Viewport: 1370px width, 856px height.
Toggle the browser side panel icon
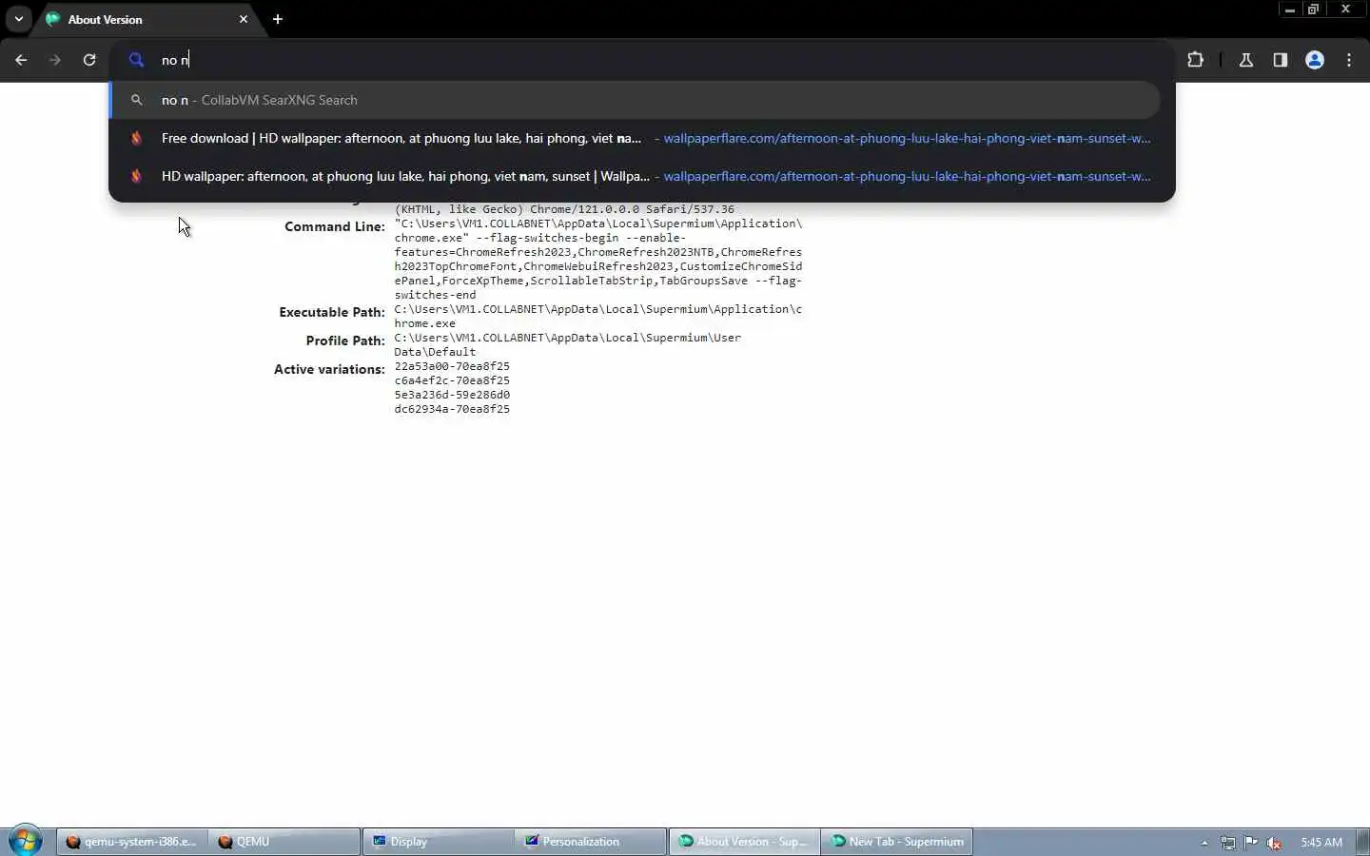1281,60
